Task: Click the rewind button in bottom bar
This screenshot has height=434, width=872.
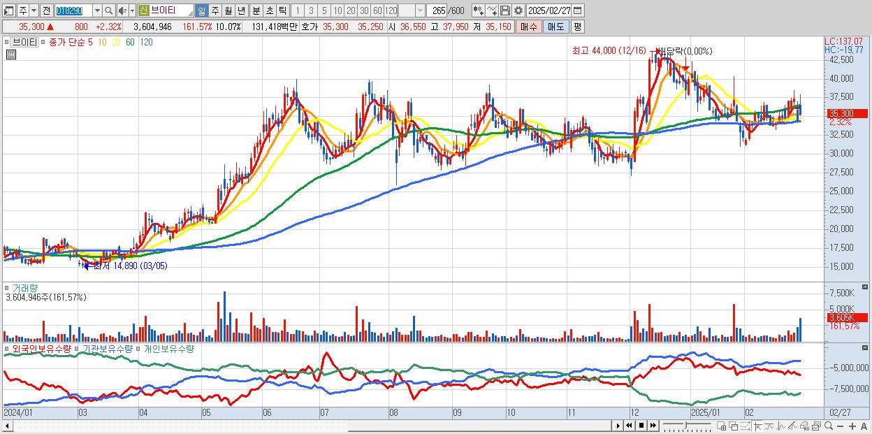Action: [629, 426]
